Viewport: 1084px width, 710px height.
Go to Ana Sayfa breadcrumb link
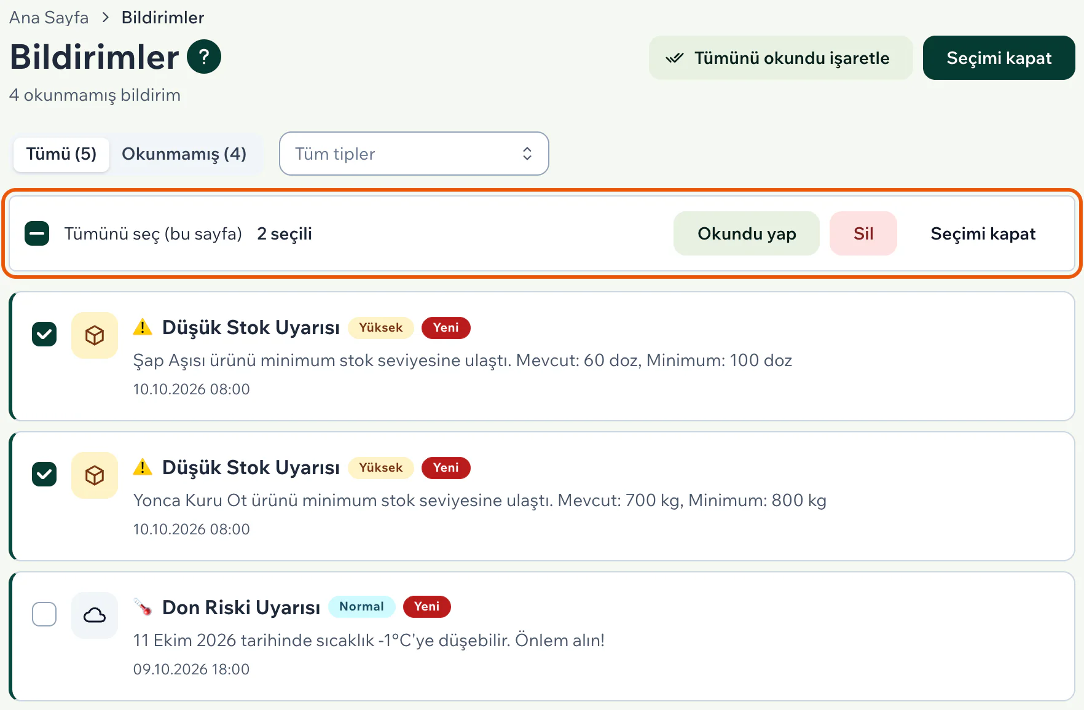click(x=49, y=17)
